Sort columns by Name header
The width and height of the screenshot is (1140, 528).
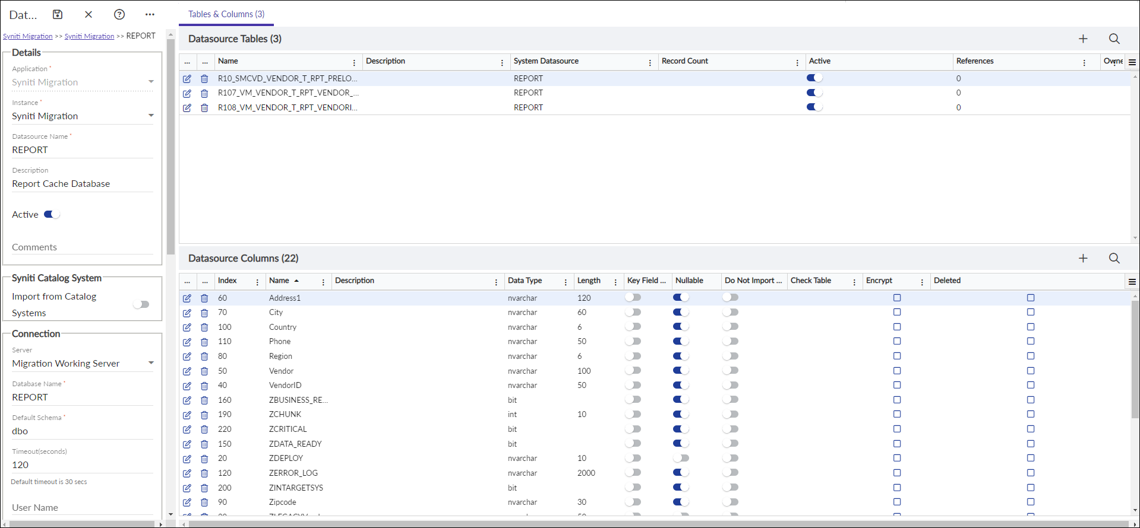(279, 281)
